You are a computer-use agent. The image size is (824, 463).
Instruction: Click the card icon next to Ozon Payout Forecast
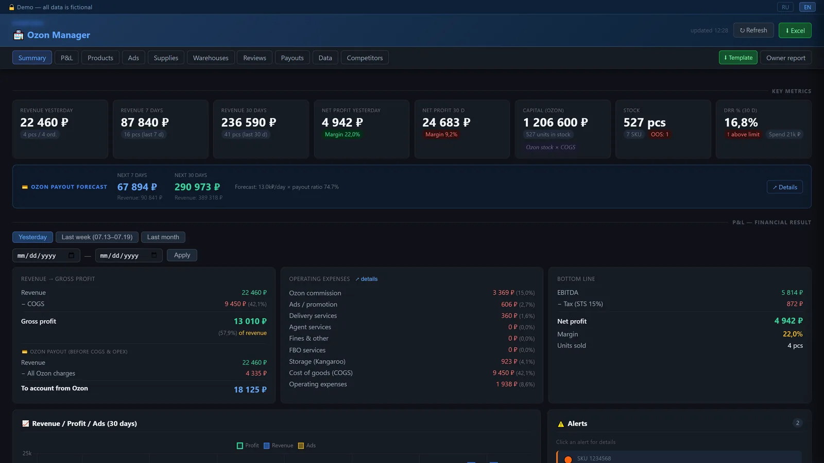click(x=25, y=187)
